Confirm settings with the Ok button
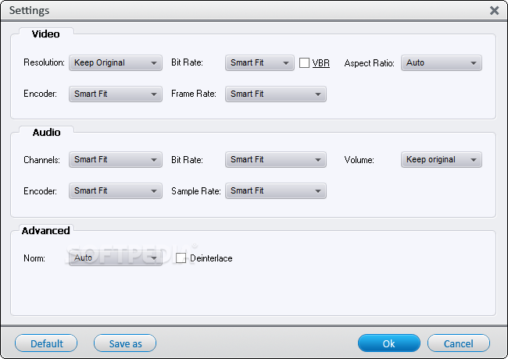Viewport: 508px width, 359px height. point(389,343)
